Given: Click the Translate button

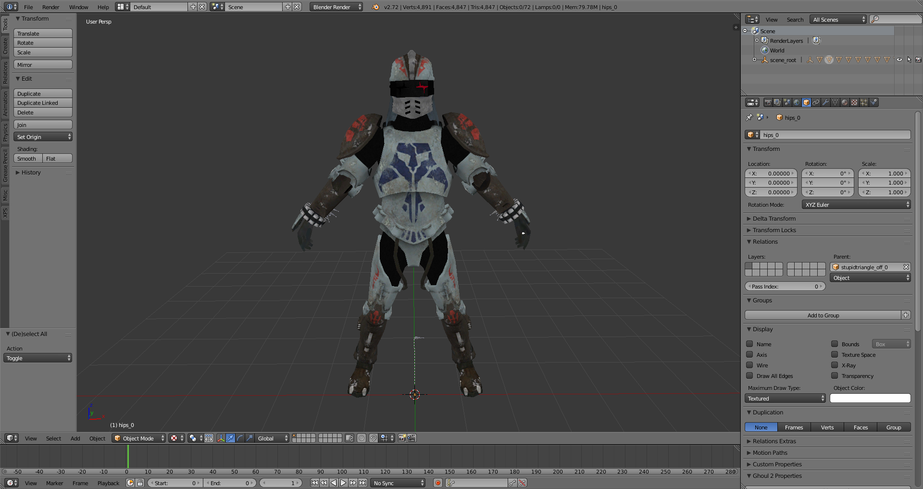Looking at the screenshot, I should click(x=43, y=33).
